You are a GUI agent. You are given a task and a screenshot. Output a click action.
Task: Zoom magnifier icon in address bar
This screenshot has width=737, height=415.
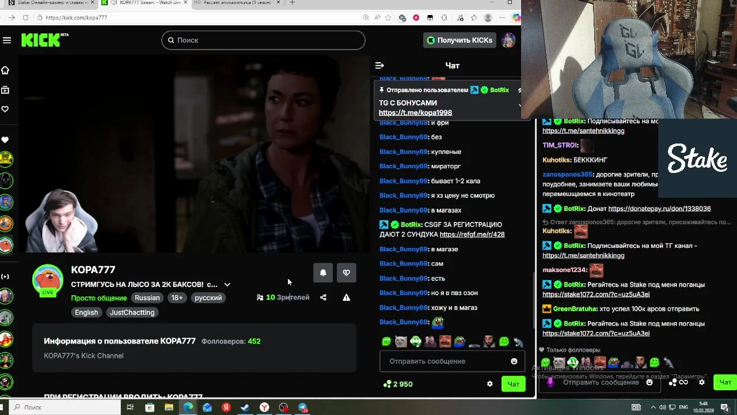[366, 18]
